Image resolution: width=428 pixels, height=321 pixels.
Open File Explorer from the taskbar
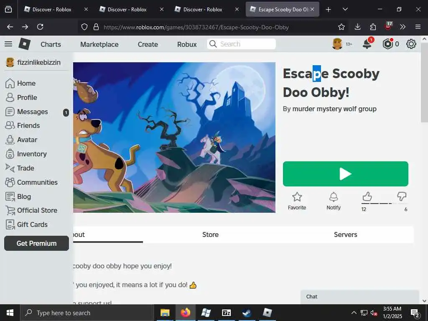tap(165, 313)
